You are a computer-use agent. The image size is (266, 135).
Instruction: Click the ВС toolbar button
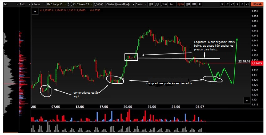(222, 4)
